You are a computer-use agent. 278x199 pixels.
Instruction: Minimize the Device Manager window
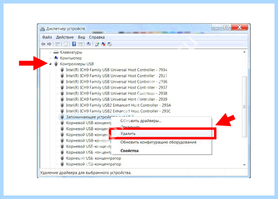click(x=216, y=27)
